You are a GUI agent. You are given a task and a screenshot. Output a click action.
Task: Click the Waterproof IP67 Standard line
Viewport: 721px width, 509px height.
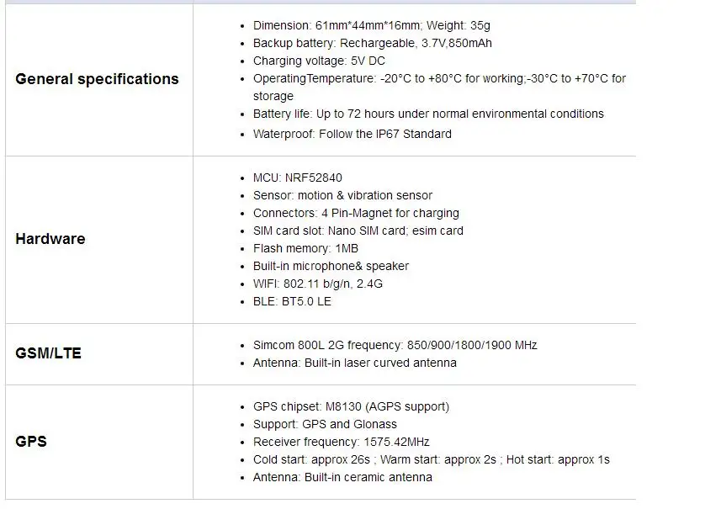(x=352, y=134)
